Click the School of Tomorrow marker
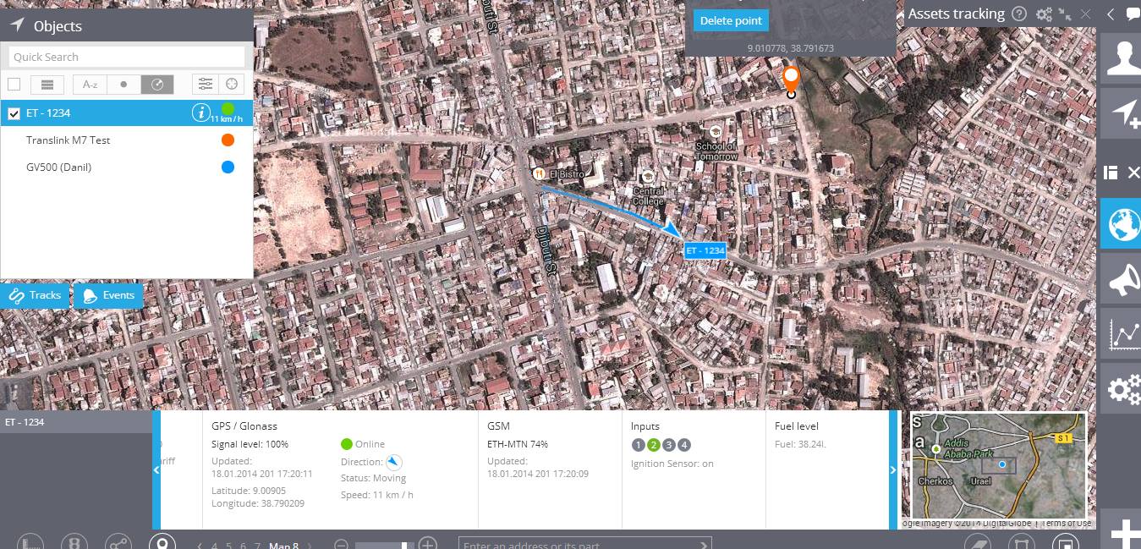The height and width of the screenshot is (549, 1141). pyautogui.click(x=716, y=131)
